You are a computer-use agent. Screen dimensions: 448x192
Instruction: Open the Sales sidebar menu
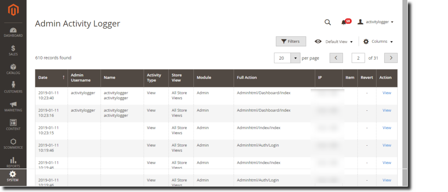(13, 51)
